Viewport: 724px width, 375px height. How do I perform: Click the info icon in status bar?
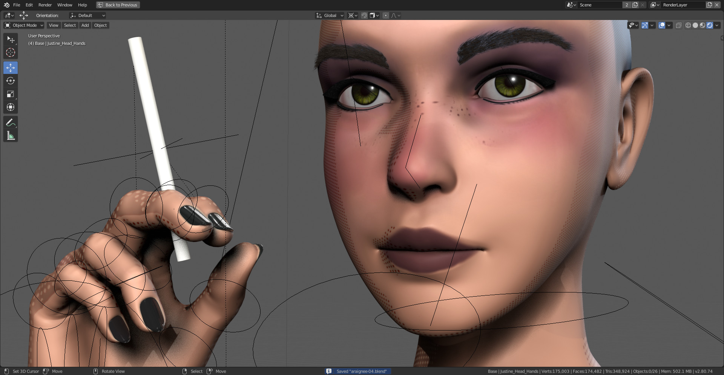[x=329, y=371]
